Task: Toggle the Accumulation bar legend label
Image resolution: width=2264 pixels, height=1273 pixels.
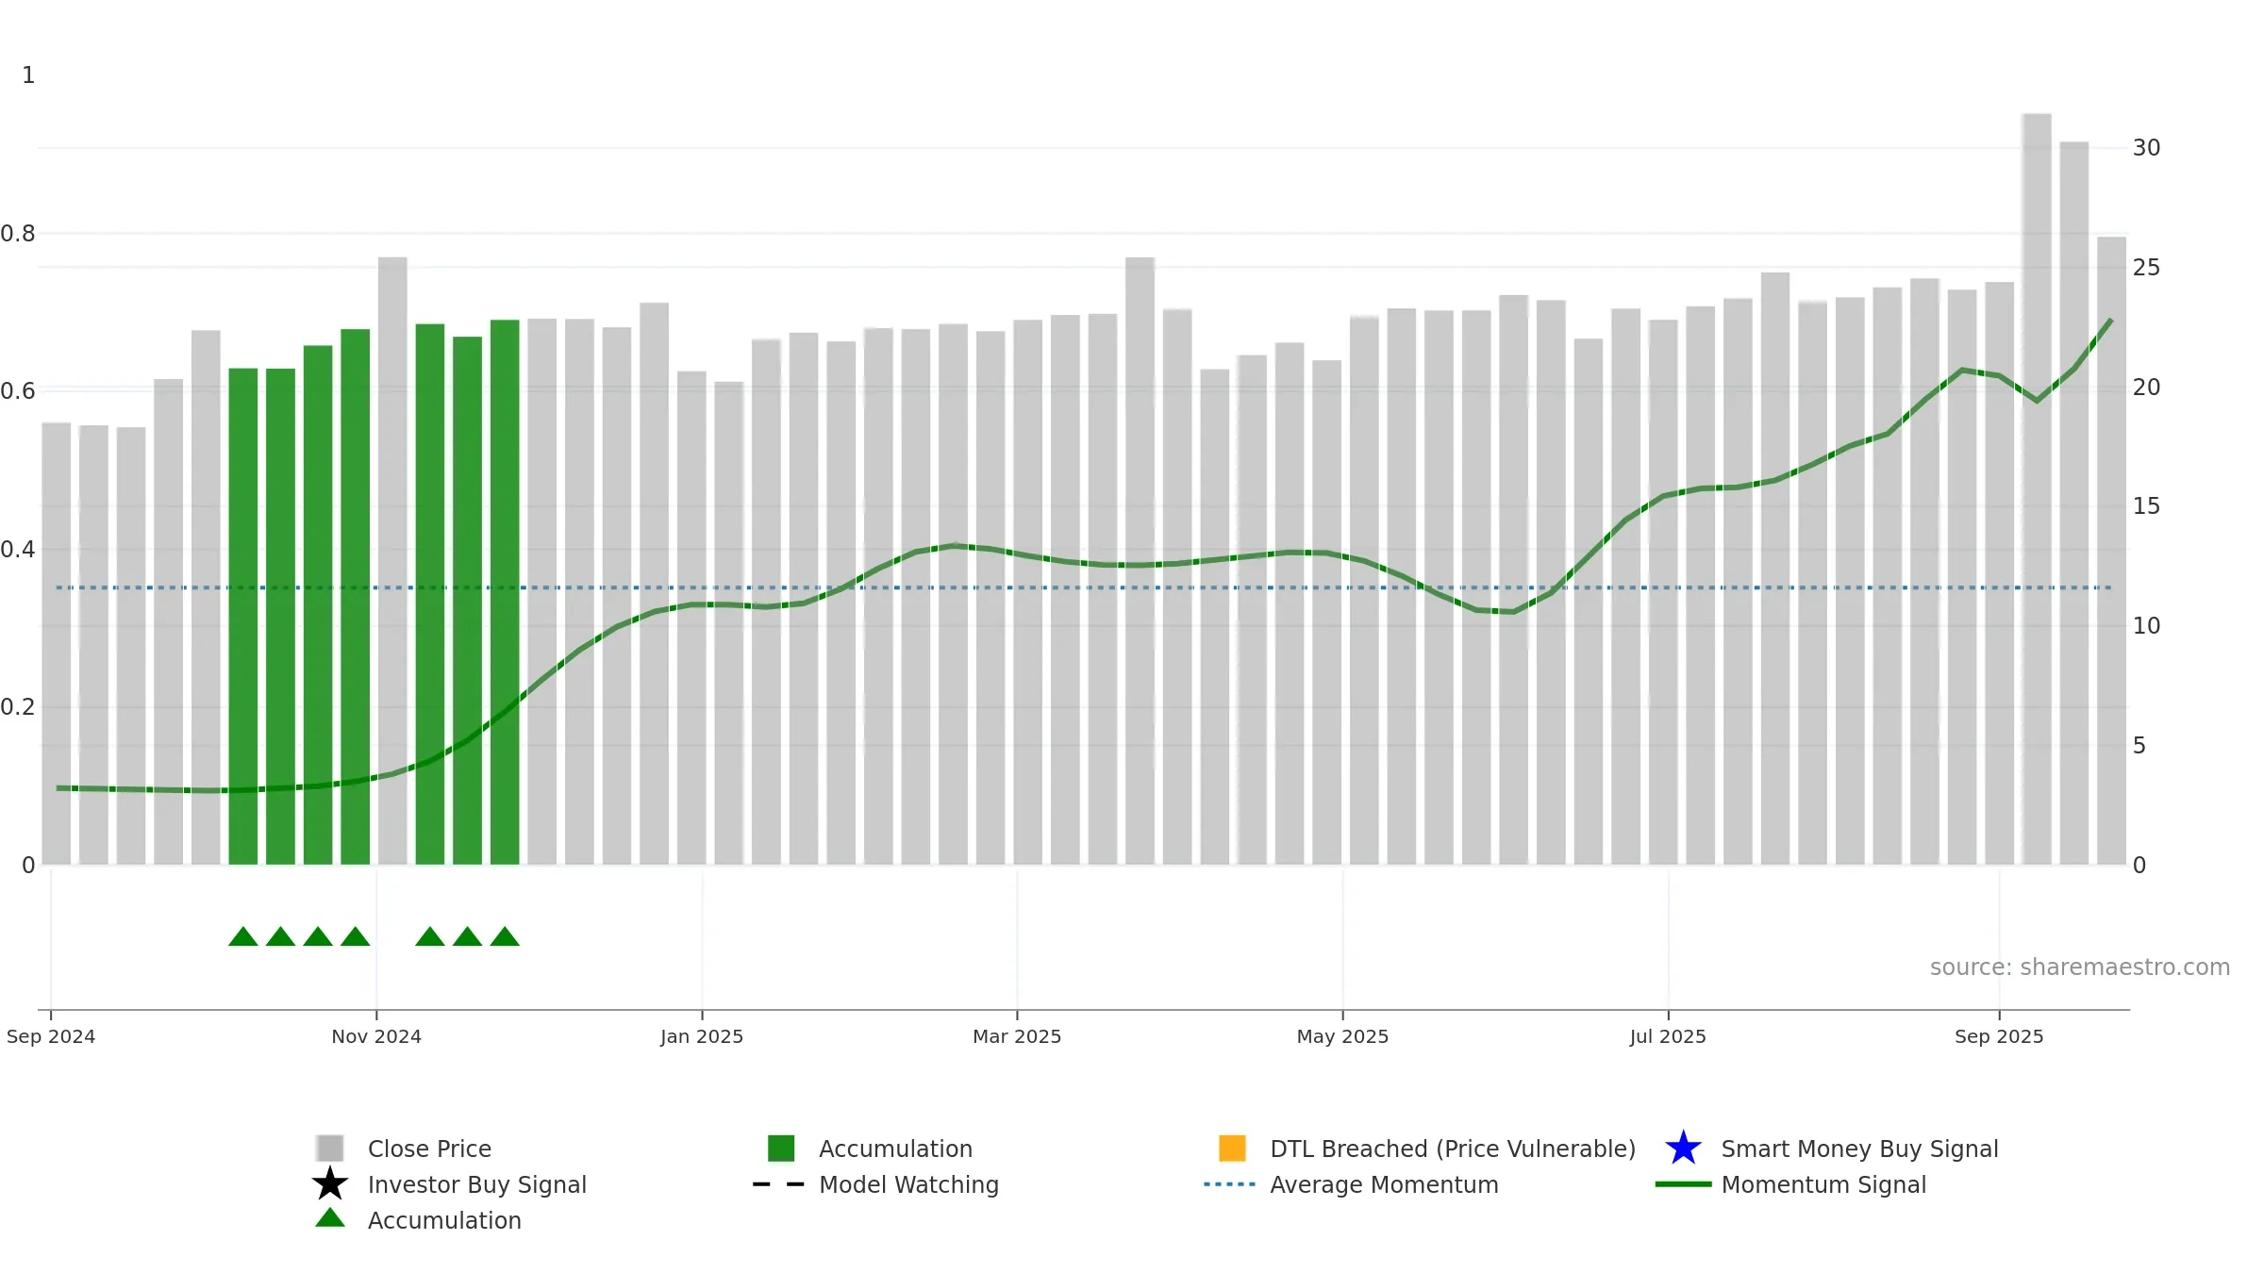Action: 895,1149
